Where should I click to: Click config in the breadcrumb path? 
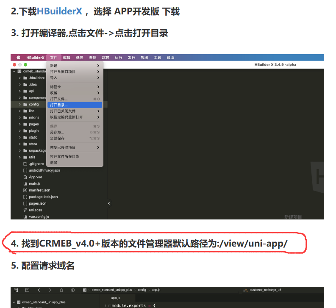click(x=142, y=290)
